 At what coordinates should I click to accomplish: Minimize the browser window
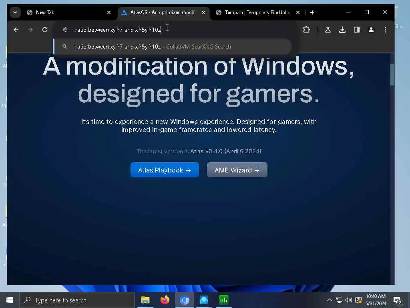point(348,12)
